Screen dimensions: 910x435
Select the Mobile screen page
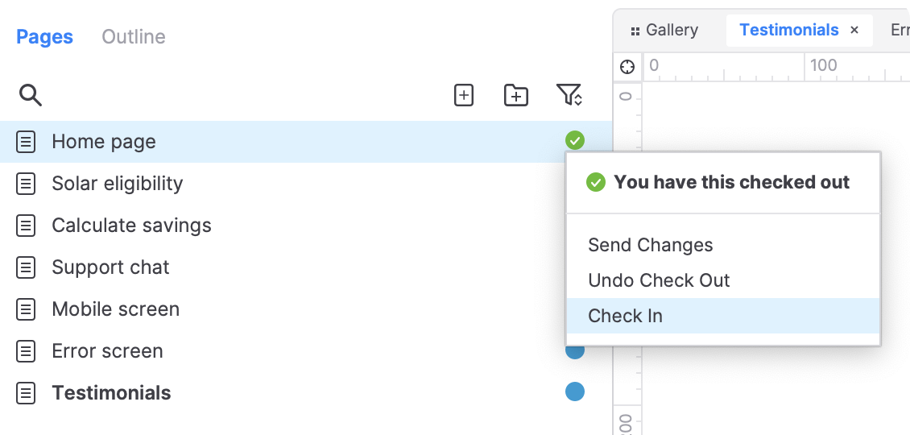115,309
